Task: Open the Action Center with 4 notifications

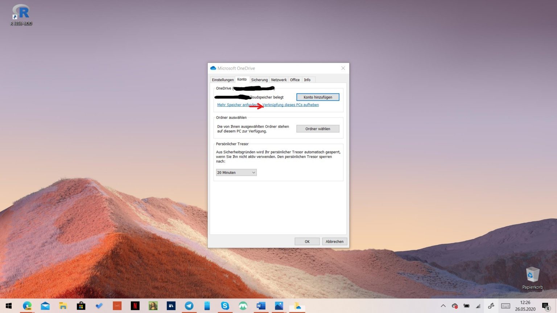Action: 545,306
